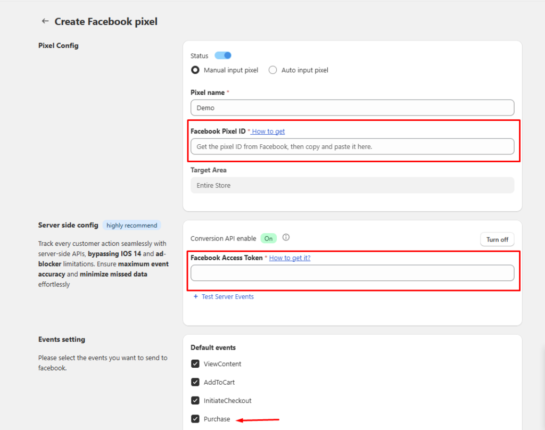
Task: Click inside the Pixel name field showing Demo
Action: 352,107
